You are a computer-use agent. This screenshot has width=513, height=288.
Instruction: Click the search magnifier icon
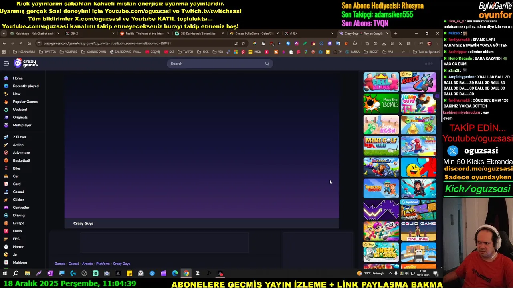(267, 64)
